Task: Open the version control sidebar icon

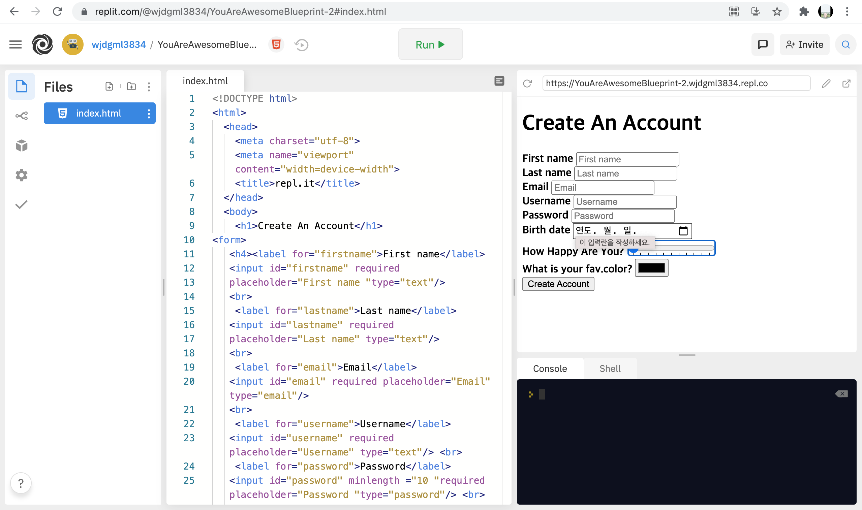Action: (21, 116)
